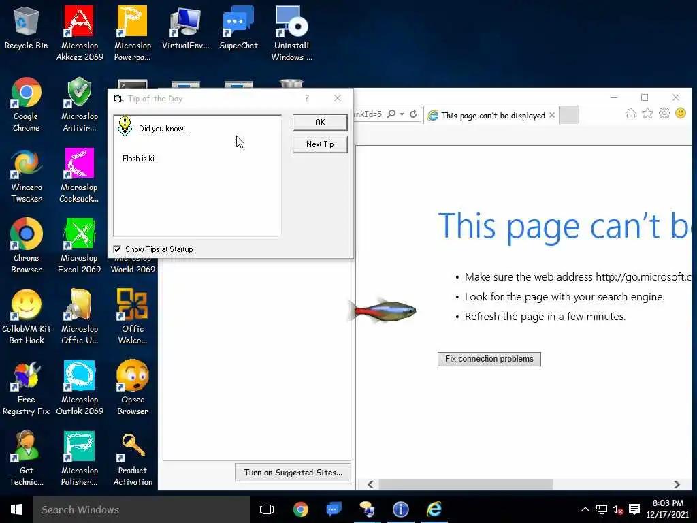Click the Internet Explorer Home icon
The image size is (697, 523).
630,114
